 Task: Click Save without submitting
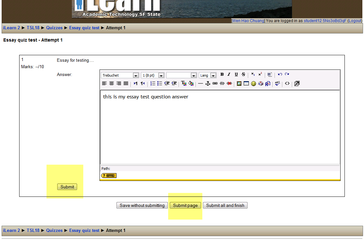tap(142, 205)
